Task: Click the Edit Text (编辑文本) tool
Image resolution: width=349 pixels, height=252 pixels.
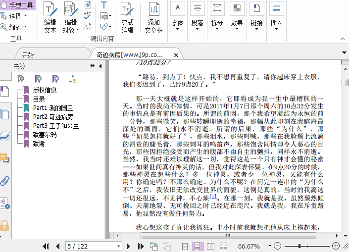Action: click(x=50, y=18)
